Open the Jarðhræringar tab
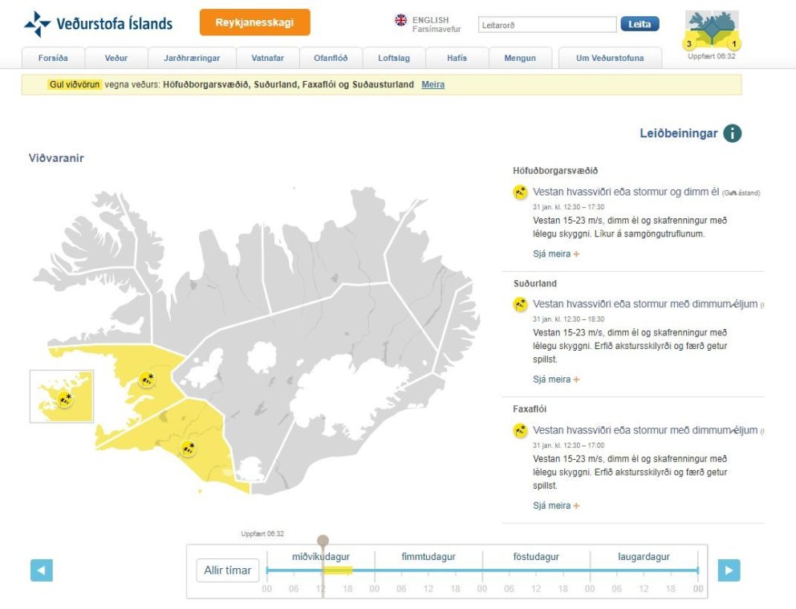796x609 pixels. point(193,58)
